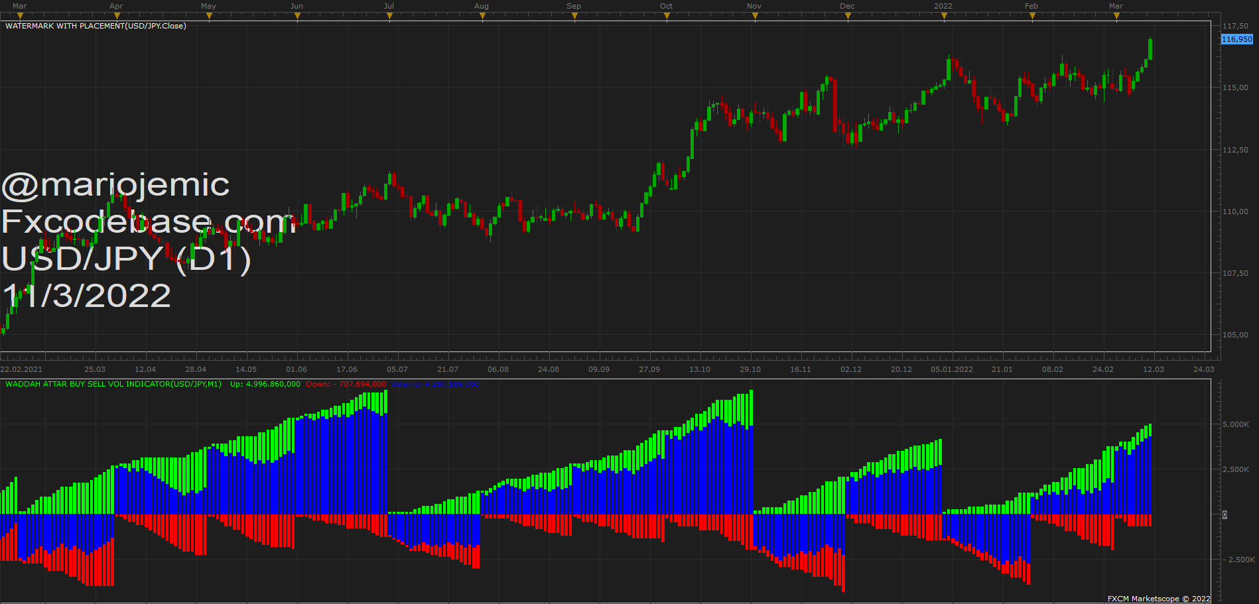Click the 20.12 date label
1259x604 pixels.
[901, 369]
